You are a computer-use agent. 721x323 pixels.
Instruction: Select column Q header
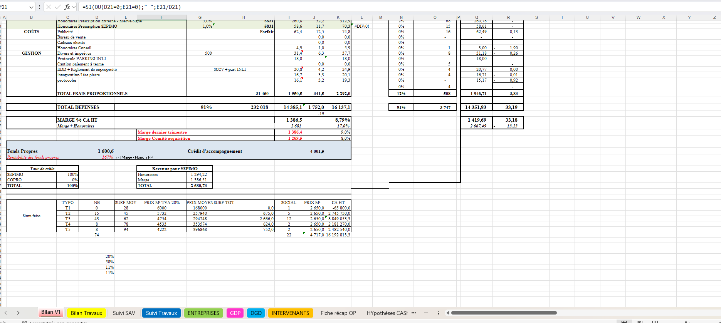pos(477,17)
